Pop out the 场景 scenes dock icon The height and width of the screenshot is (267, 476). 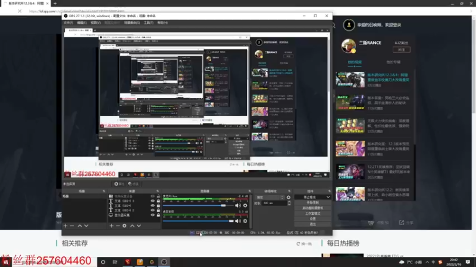pos(104,191)
